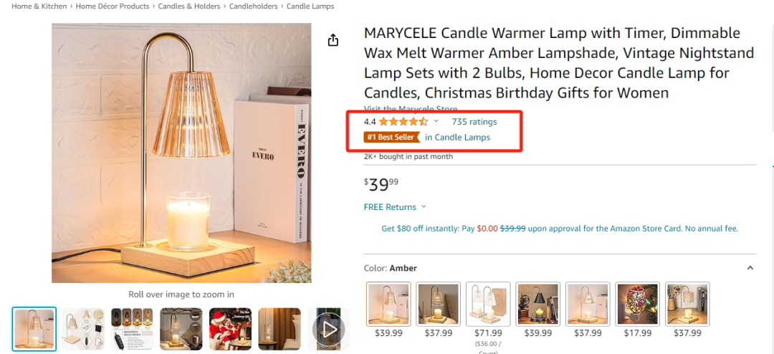Click the main candle warmer product image

click(x=181, y=153)
